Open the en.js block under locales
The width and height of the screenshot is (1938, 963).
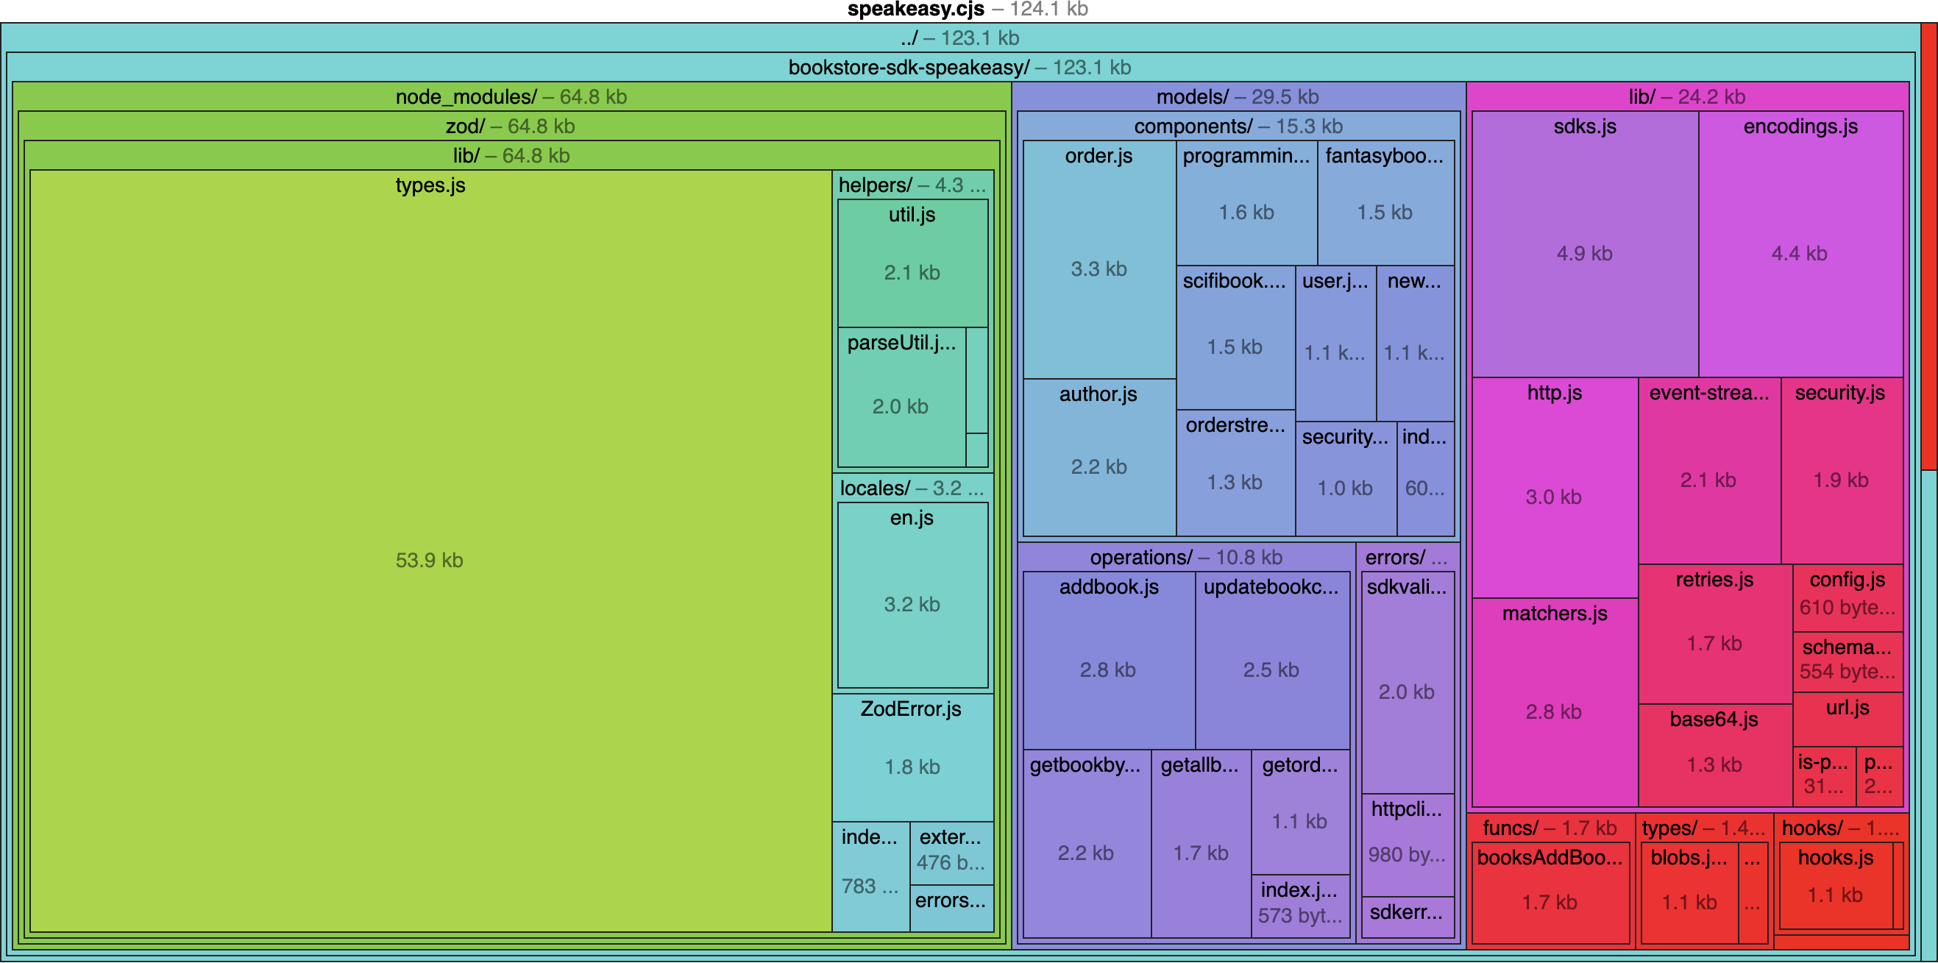click(911, 594)
